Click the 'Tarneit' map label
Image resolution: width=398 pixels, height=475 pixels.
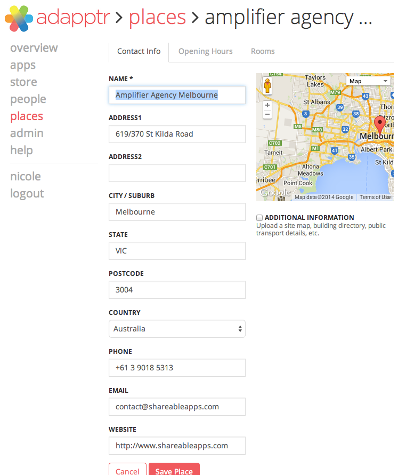[273, 153]
